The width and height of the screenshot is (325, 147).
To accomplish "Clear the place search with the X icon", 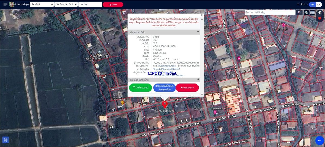I will [x=299, y=12].
